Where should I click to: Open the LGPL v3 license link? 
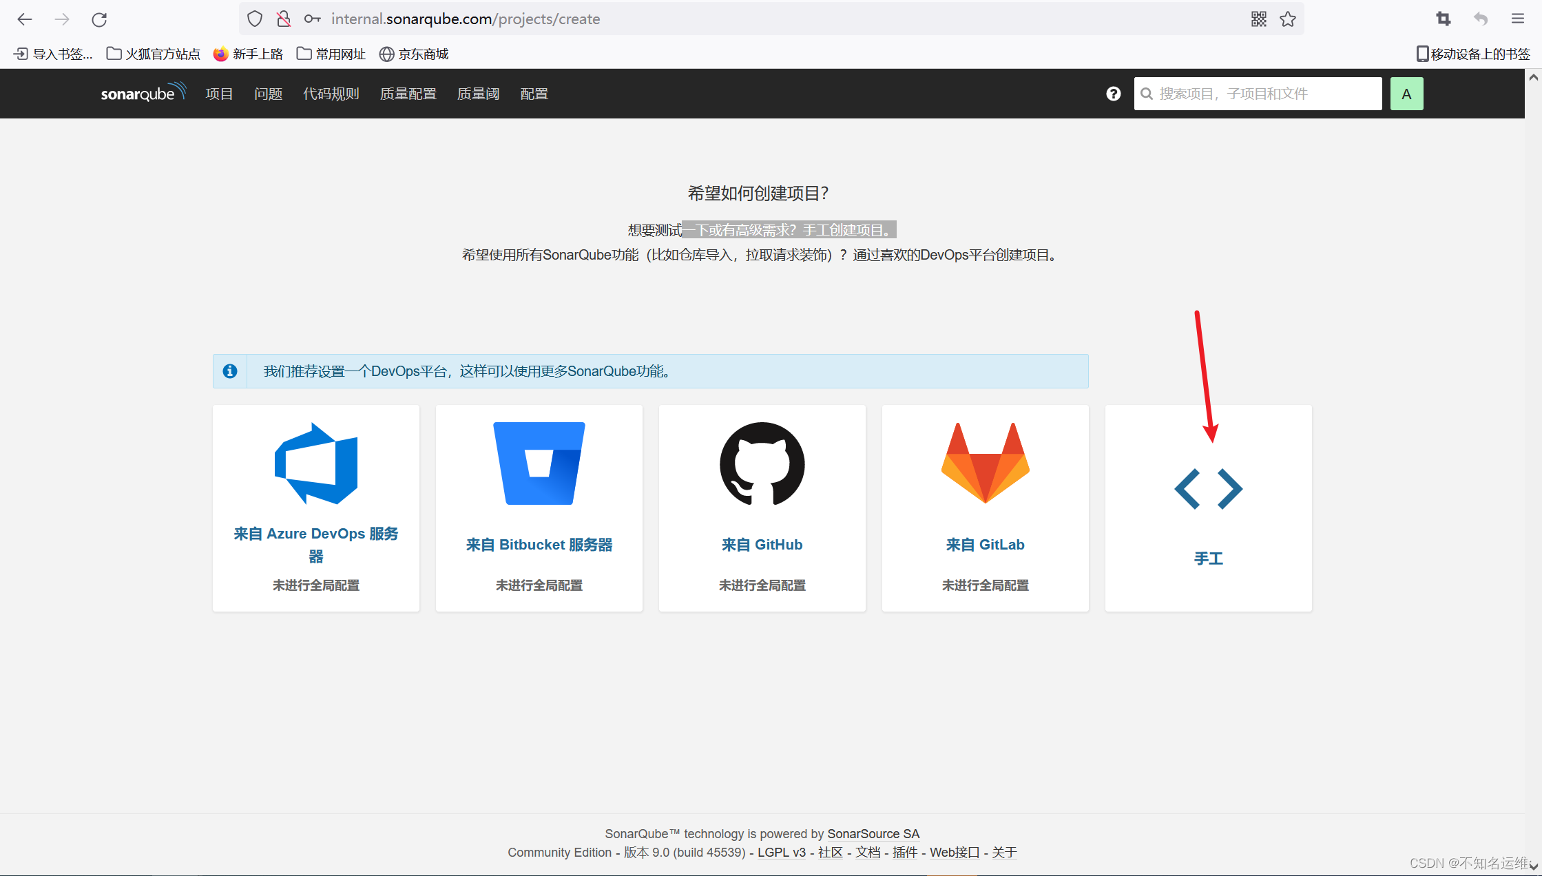click(782, 852)
